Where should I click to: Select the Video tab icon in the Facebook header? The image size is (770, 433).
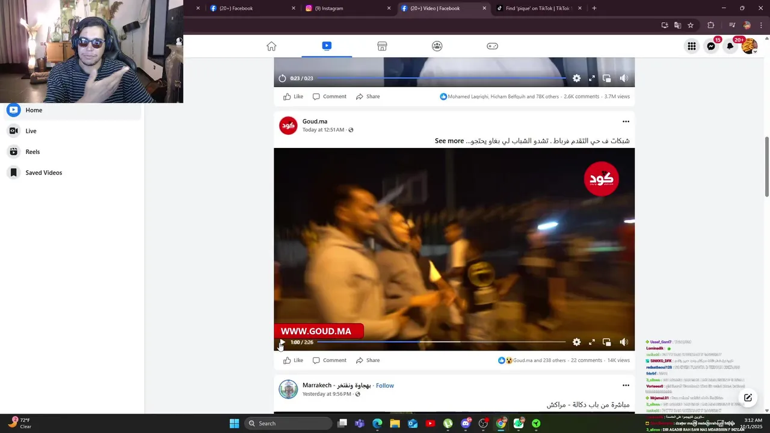[x=327, y=46]
